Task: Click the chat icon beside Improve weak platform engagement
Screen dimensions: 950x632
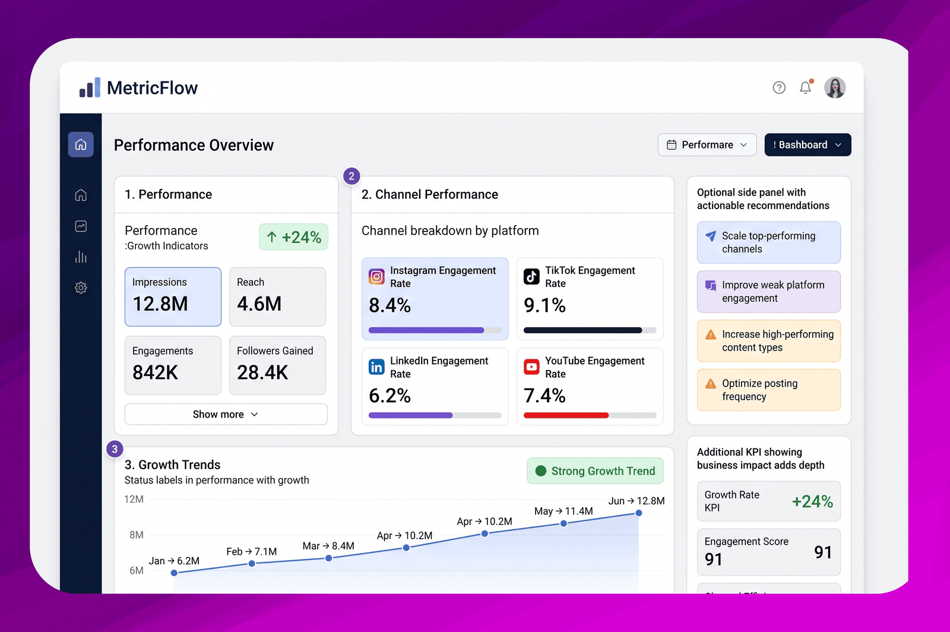Action: 710,285
